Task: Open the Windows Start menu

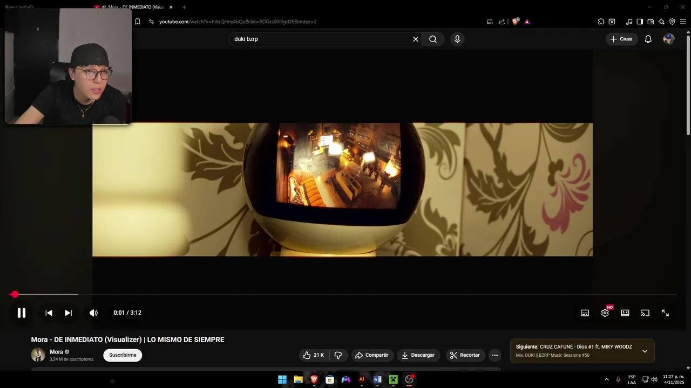Action: (282, 379)
